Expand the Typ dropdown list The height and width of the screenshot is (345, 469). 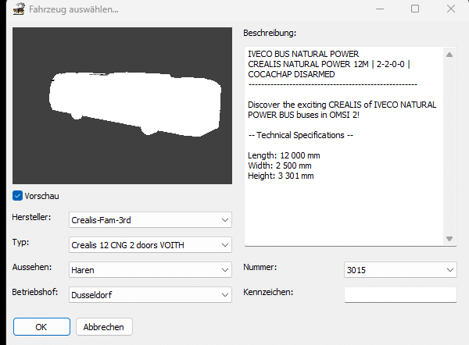click(x=150, y=245)
